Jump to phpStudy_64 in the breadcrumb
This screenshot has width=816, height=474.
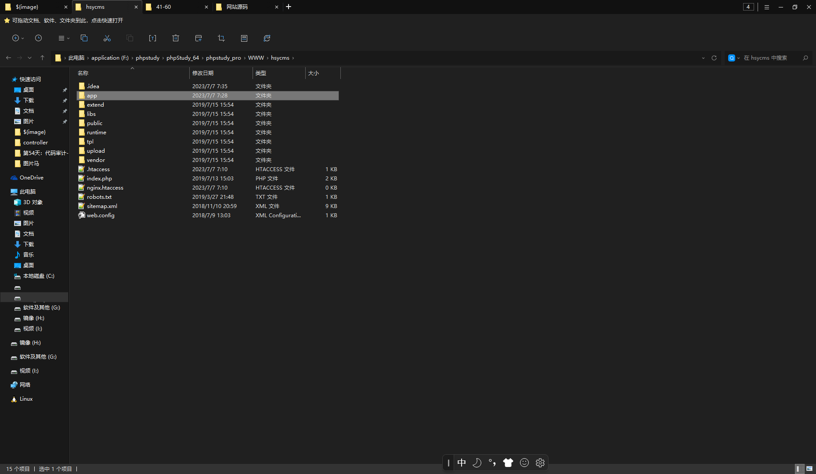tap(183, 58)
